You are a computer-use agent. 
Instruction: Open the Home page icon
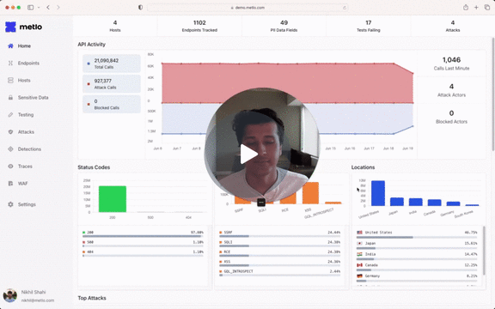coord(10,46)
